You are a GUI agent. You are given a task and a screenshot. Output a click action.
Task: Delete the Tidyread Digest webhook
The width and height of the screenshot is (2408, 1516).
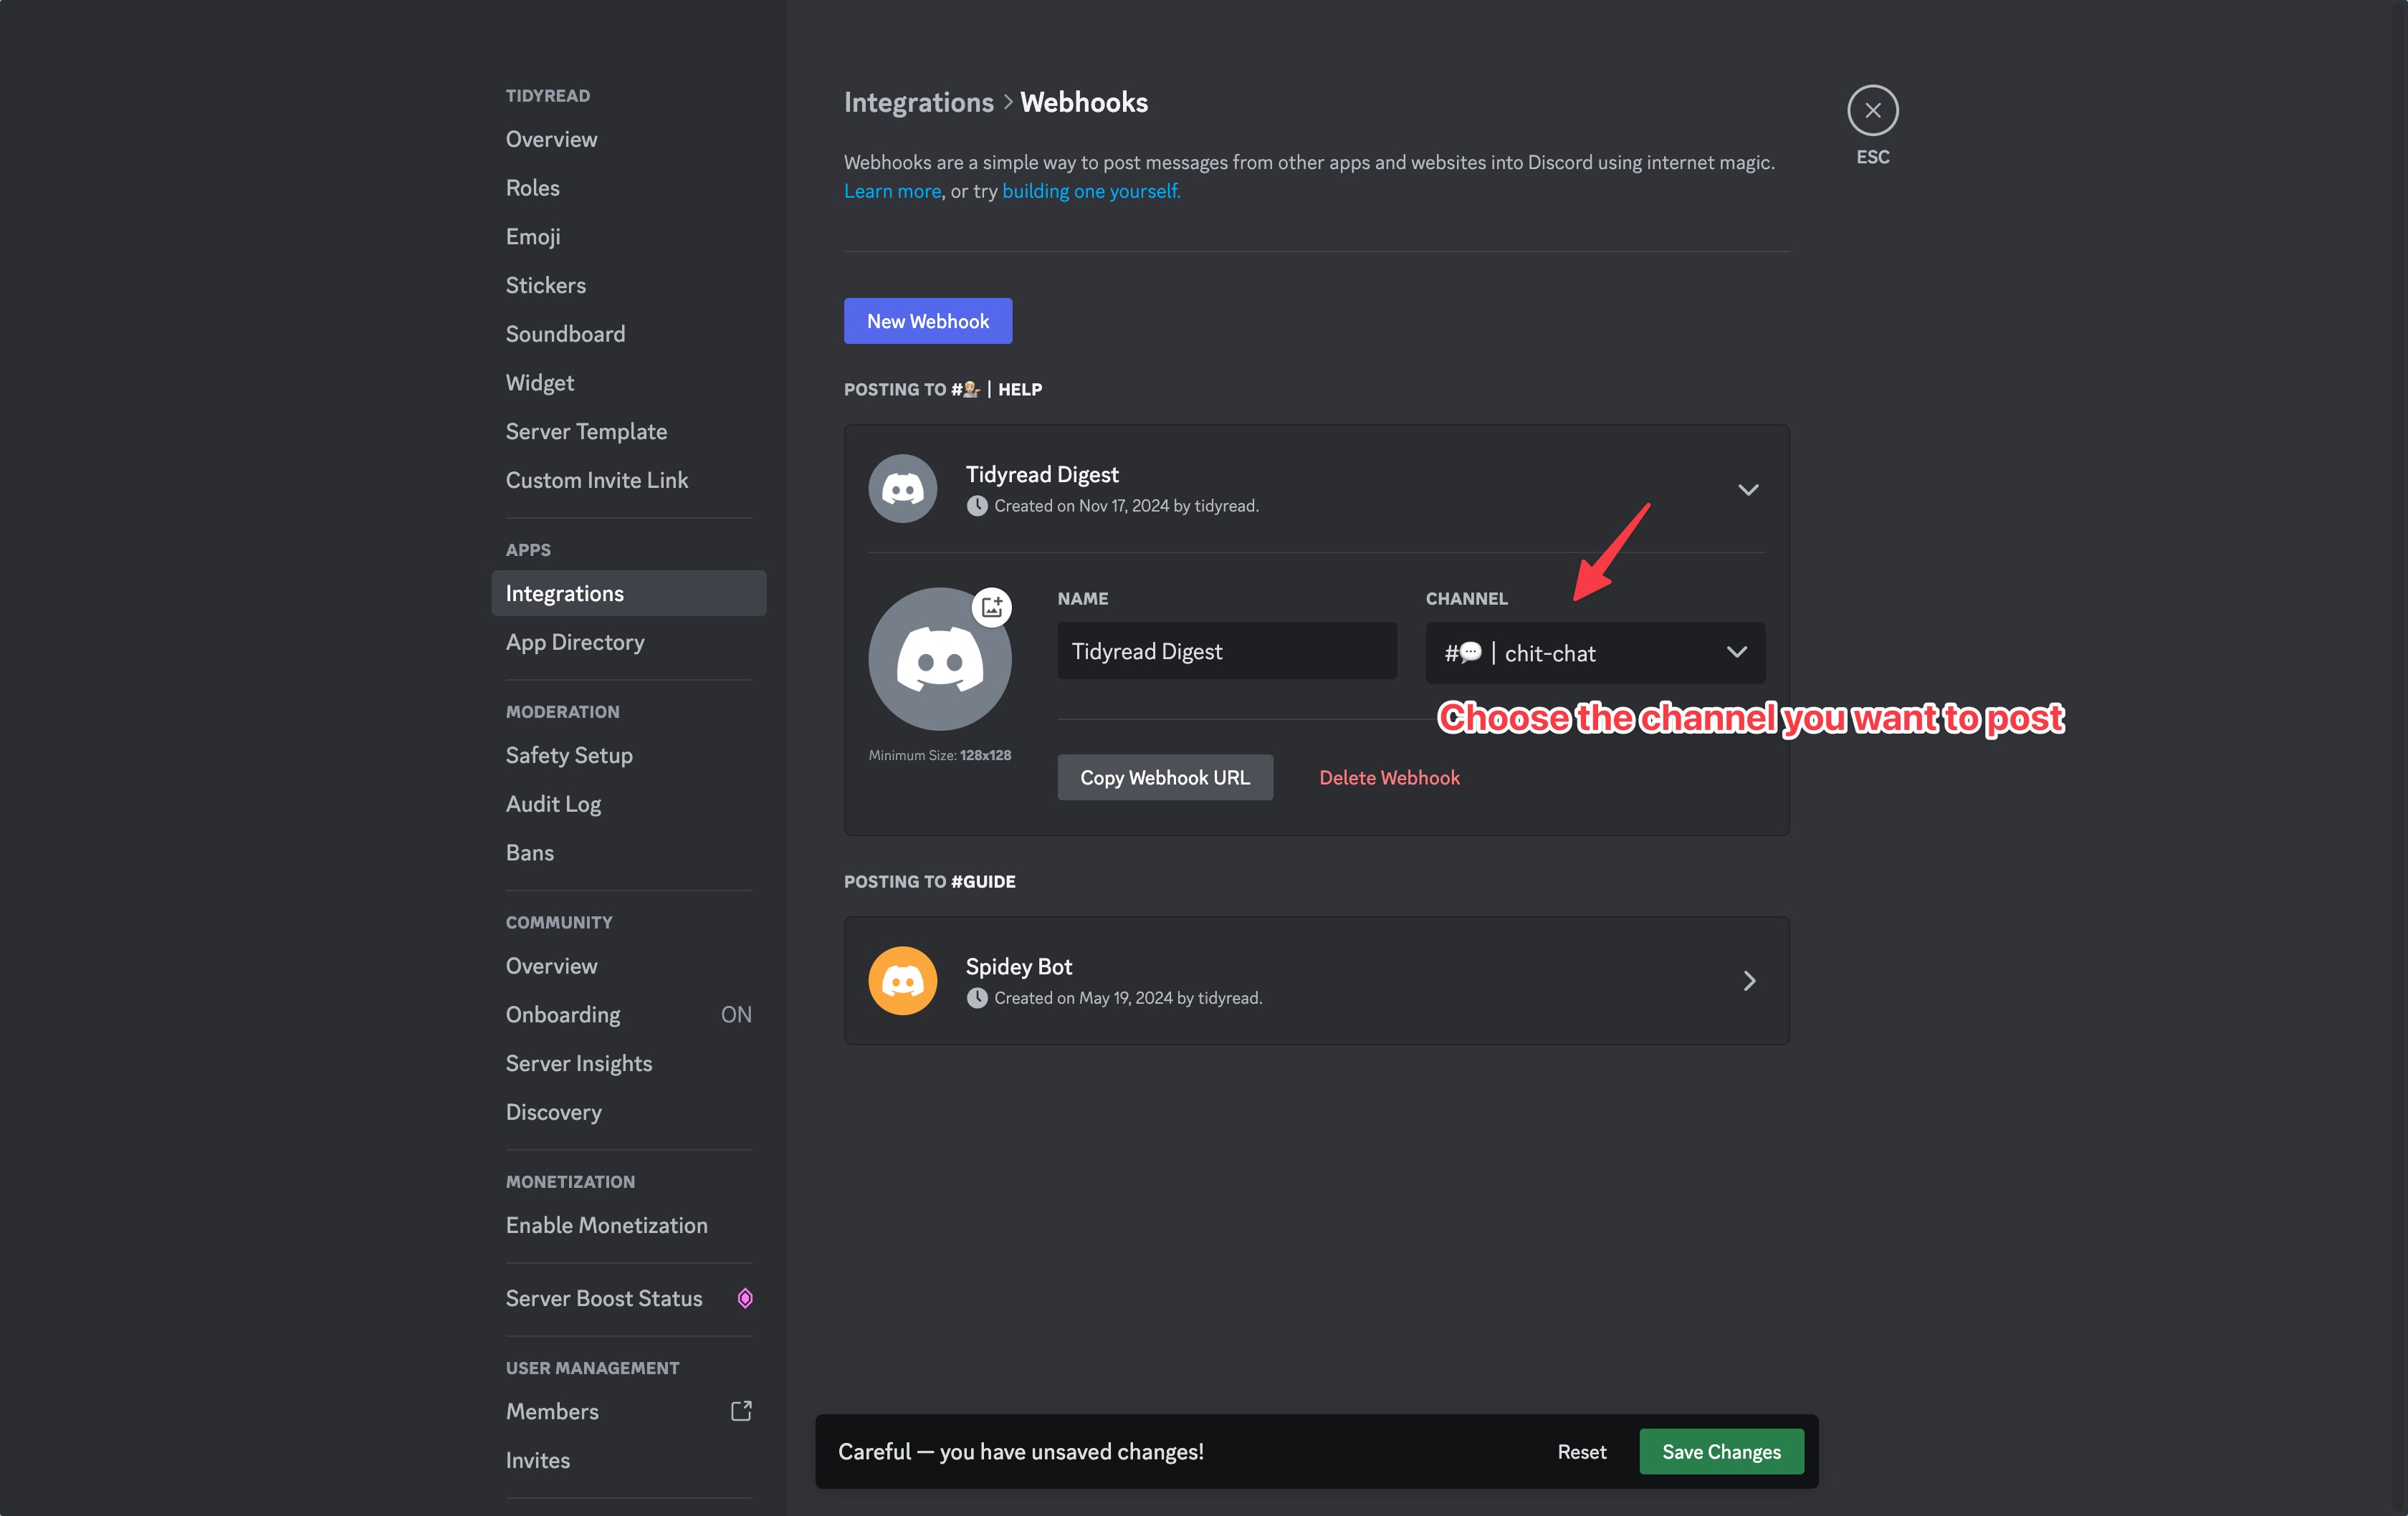(1389, 777)
